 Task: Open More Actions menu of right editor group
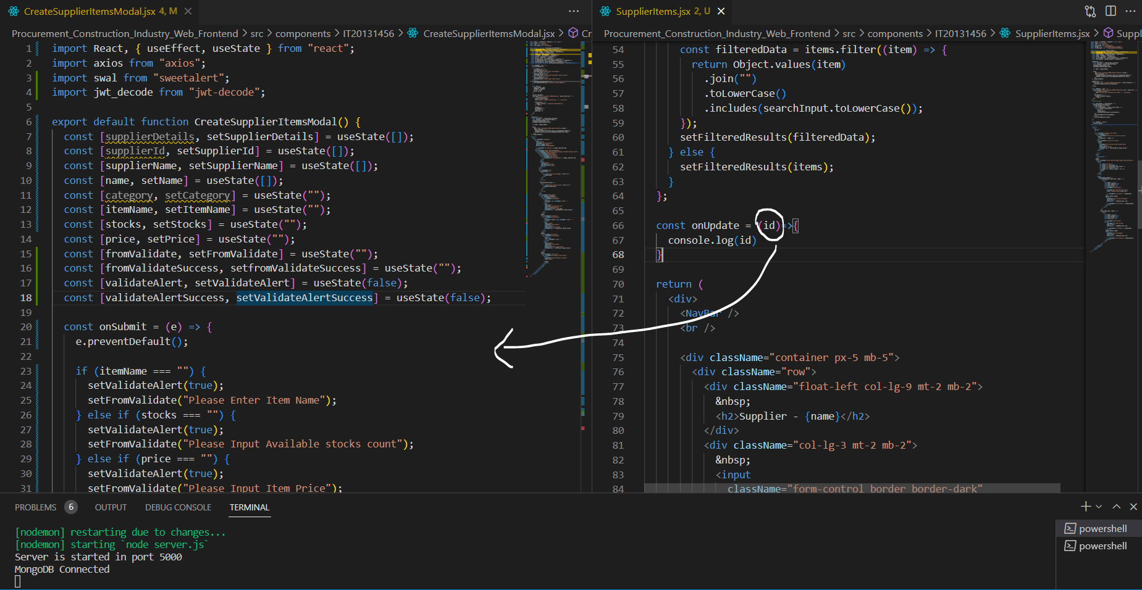point(1130,11)
